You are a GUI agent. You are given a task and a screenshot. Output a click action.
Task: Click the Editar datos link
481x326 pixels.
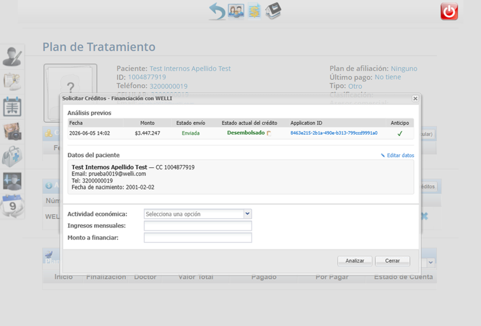(x=397, y=155)
